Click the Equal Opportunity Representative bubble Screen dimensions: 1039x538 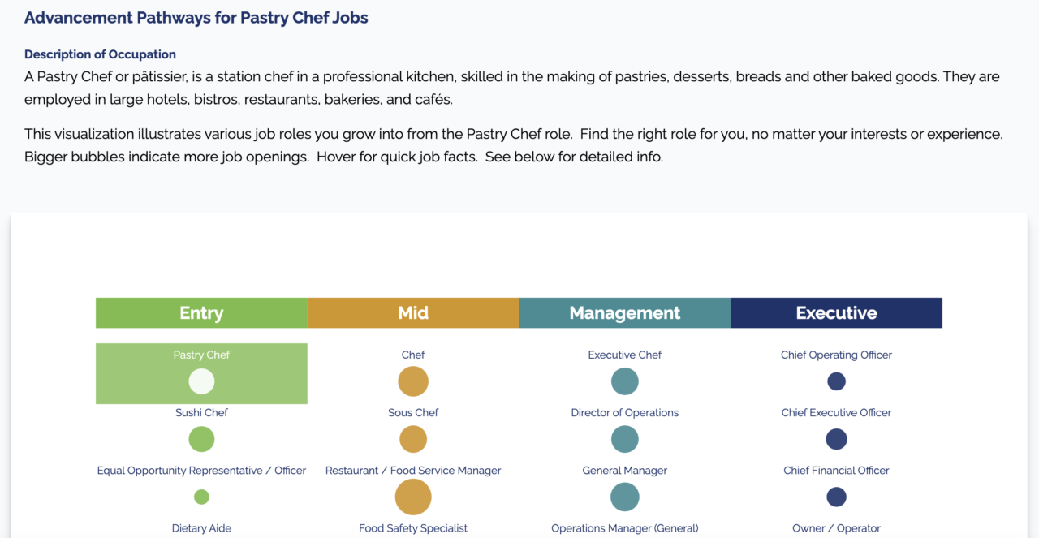tap(201, 497)
